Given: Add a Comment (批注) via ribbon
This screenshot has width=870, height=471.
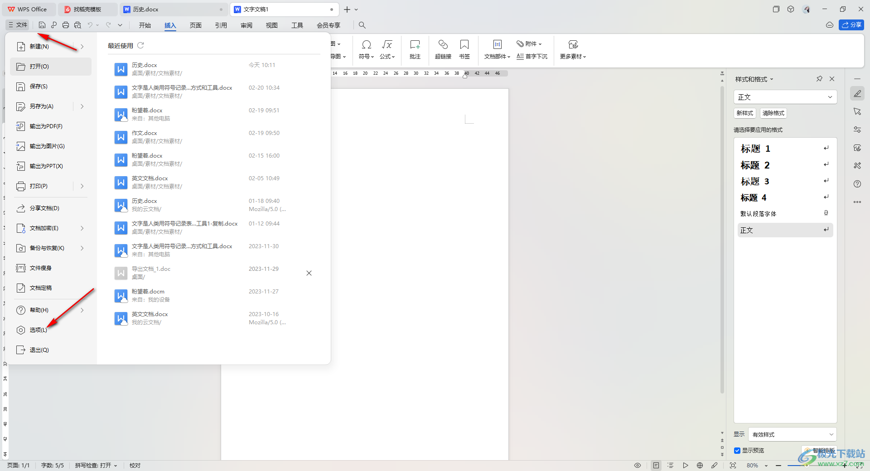Looking at the screenshot, I should (415, 50).
